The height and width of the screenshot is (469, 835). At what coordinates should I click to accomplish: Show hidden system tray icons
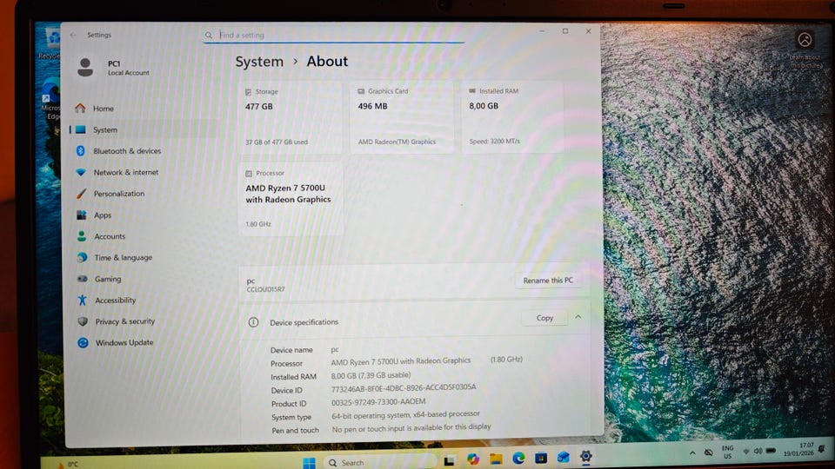click(x=692, y=453)
